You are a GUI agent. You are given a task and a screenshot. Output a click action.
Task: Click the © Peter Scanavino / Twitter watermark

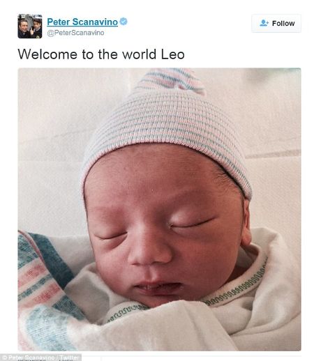pos(40,358)
